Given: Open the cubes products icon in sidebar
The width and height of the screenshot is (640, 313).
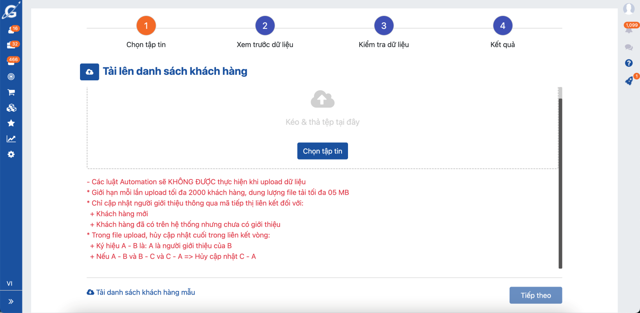Looking at the screenshot, I should click(x=11, y=108).
